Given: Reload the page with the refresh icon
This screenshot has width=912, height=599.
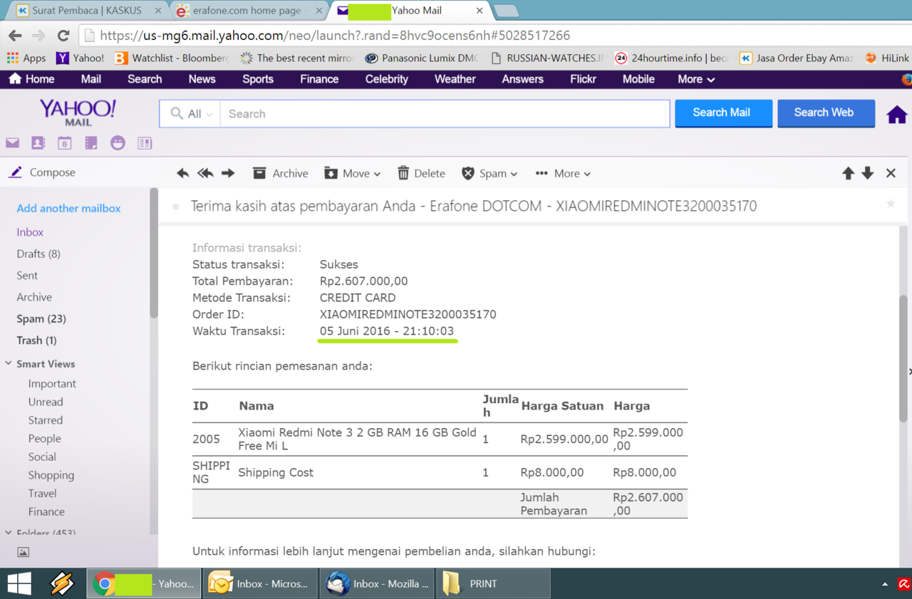Looking at the screenshot, I should tap(63, 35).
